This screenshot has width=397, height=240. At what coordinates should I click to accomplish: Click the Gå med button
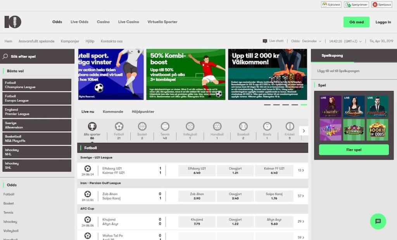click(x=356, y=22)
